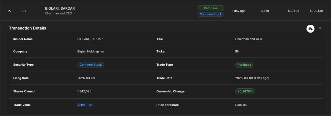Viewport: 331px width, 116px height.
Task: Click the Security Type label
Action: coord(23,65)
